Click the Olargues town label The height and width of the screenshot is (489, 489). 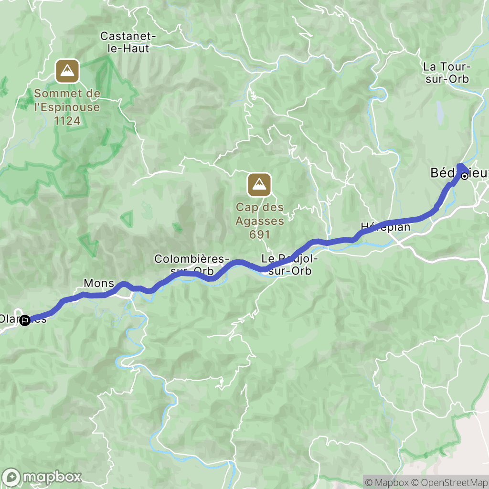[x=23, y=319]
